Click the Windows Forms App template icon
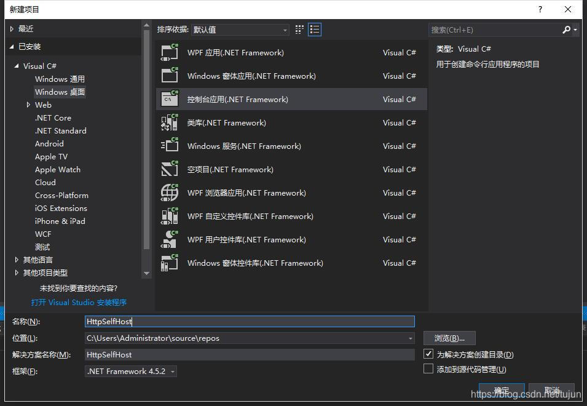 (170, 76)
